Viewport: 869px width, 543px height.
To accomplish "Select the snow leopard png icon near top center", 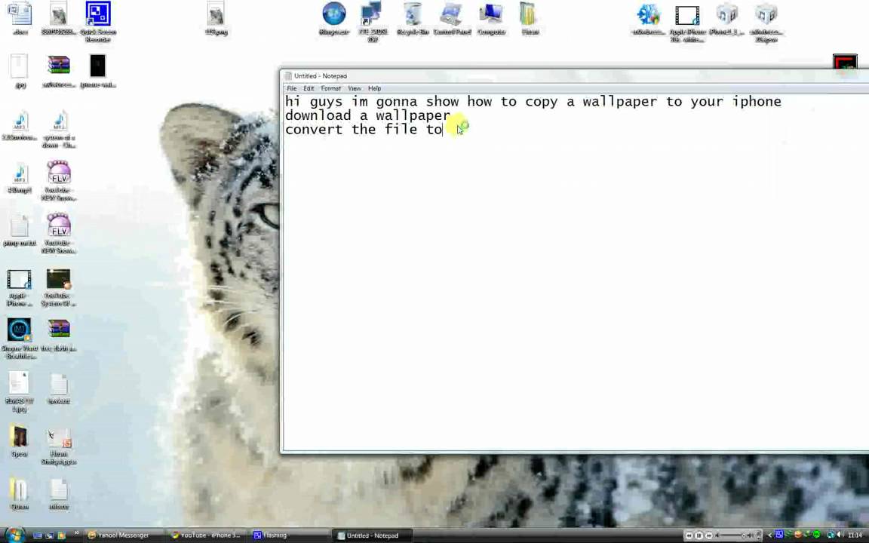I will pyautogui.click(x=216, y=20).
